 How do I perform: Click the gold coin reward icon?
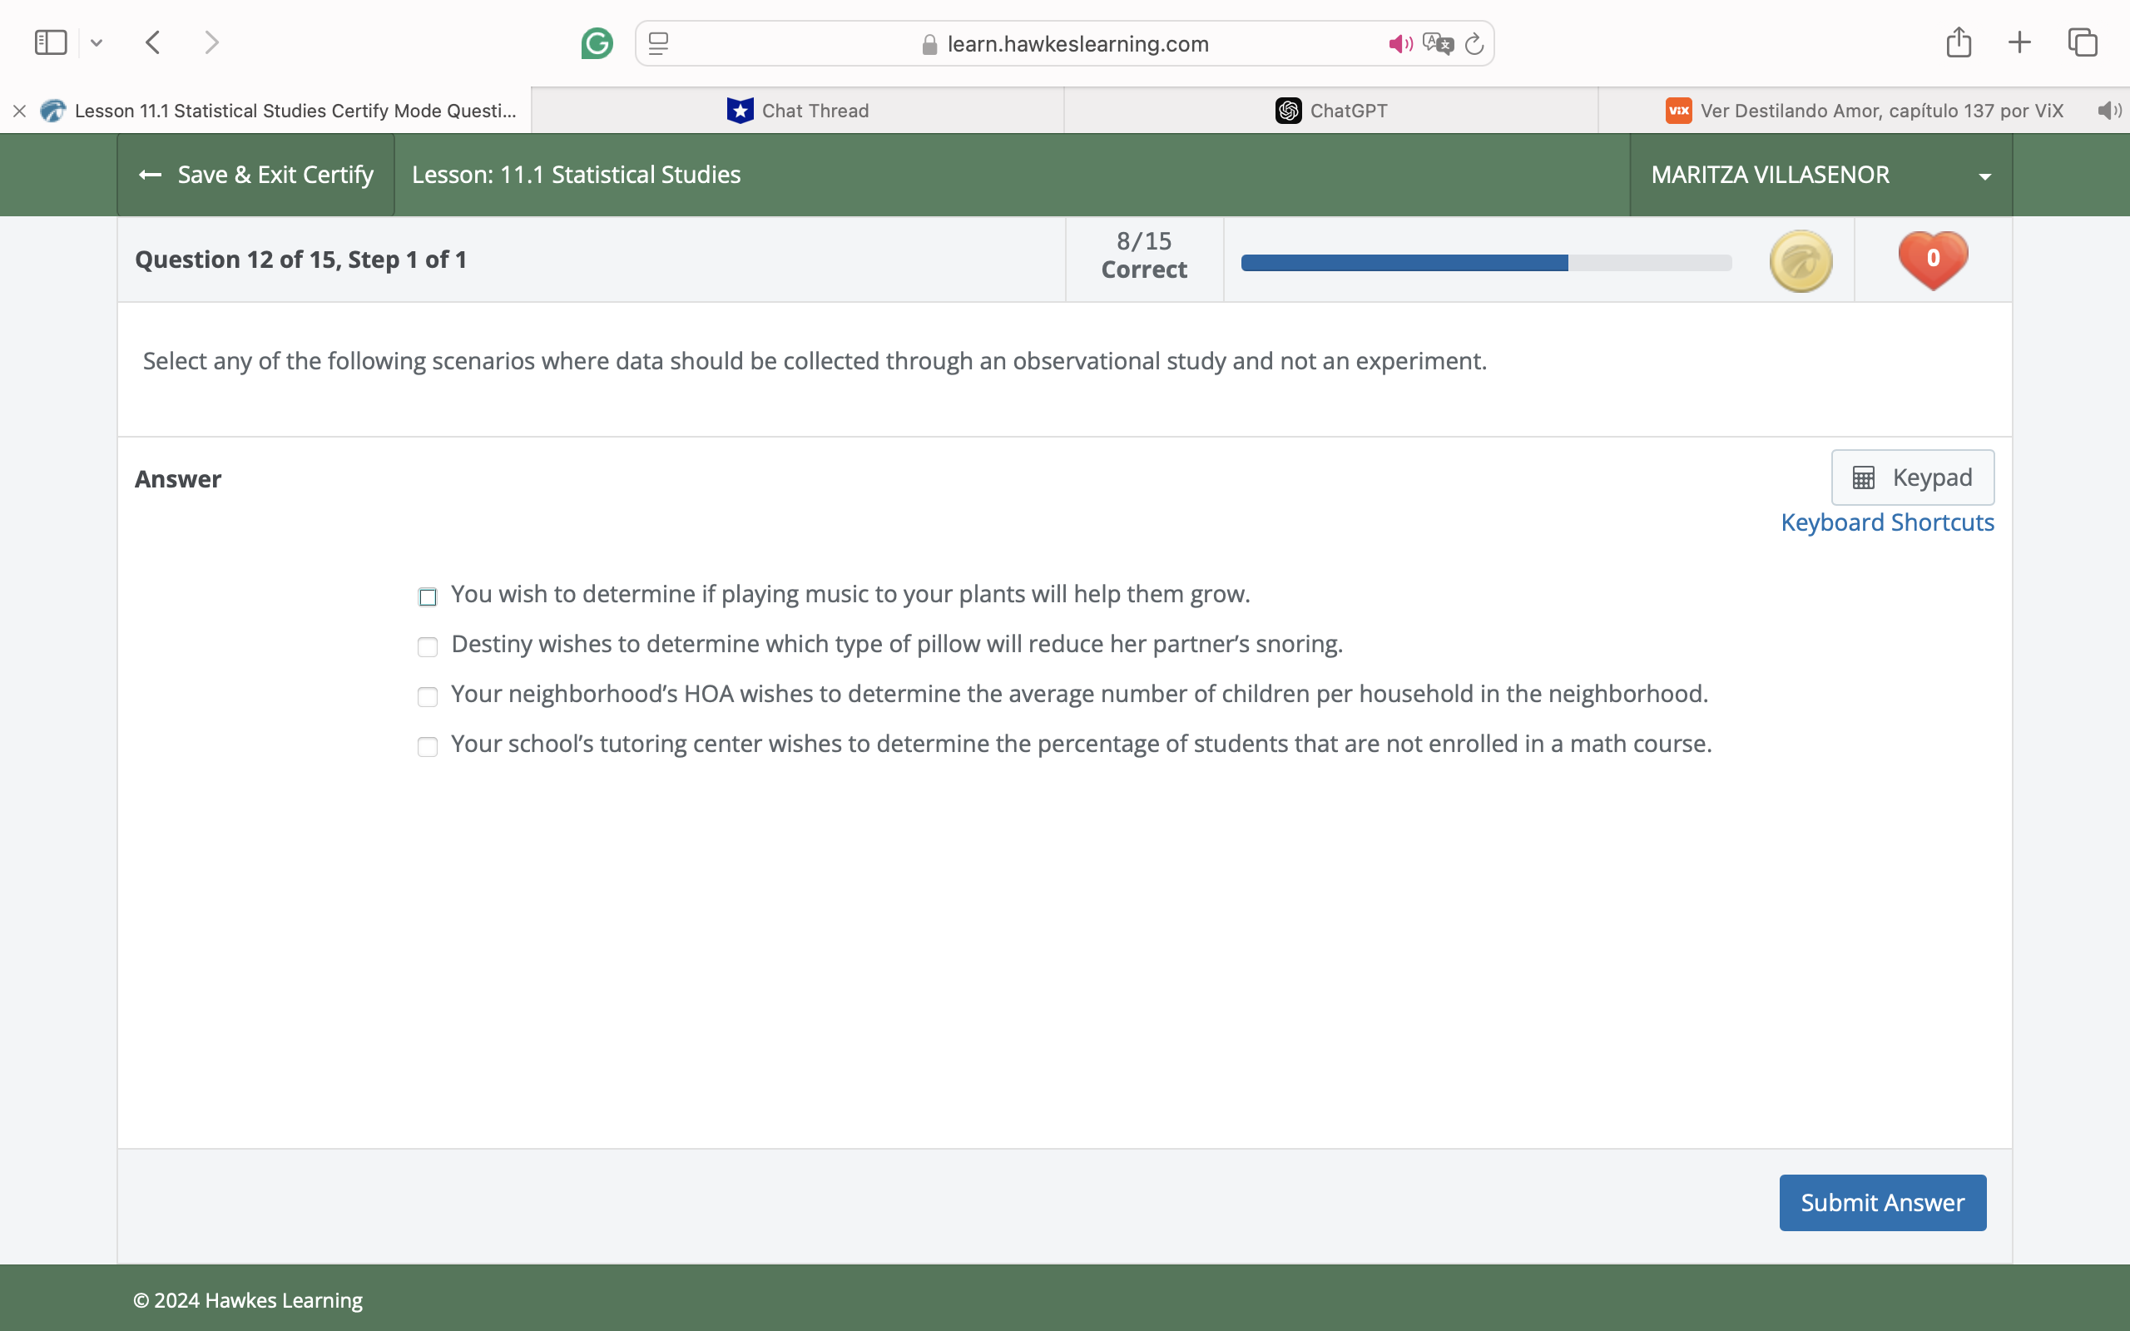click(x=1799, y=260)
